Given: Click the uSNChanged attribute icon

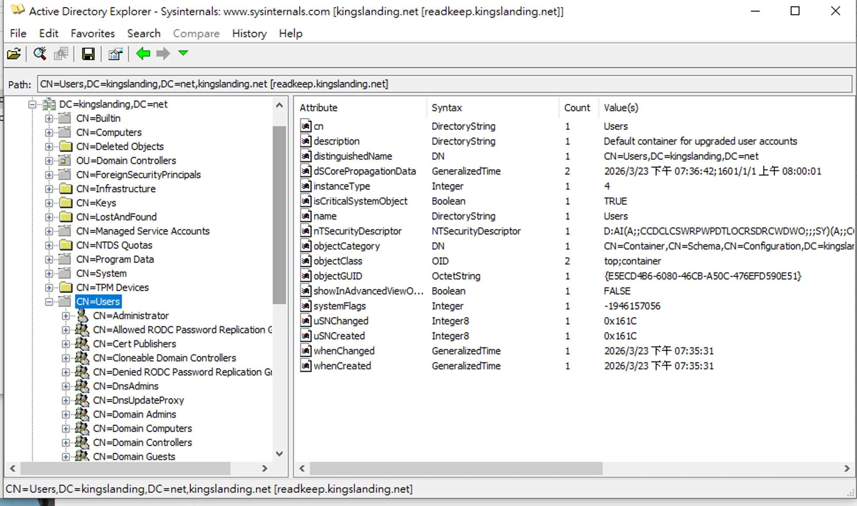Looking at the screenshot, I should tap(305, 321).
